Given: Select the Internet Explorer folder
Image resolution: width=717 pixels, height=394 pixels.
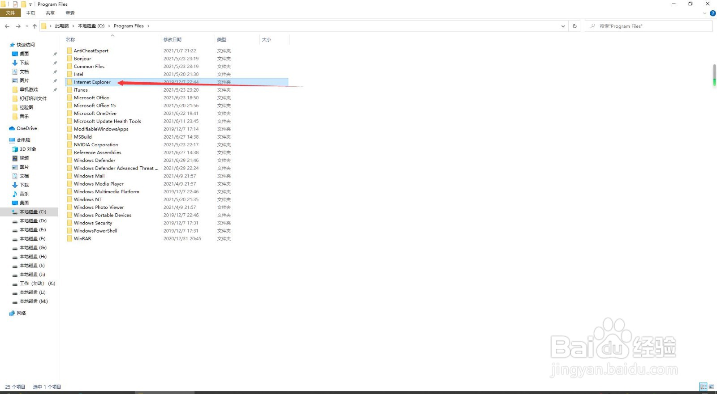Looking at the screenshot, I should [92, 82].
